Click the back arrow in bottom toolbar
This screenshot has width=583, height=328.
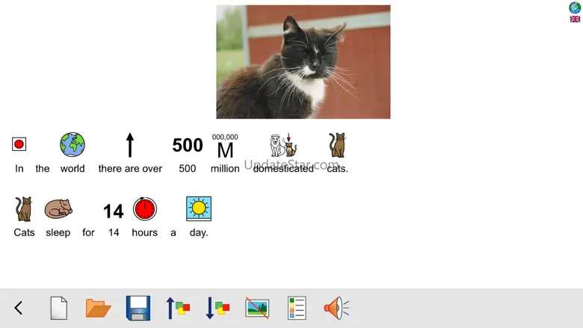coord(18,308)
